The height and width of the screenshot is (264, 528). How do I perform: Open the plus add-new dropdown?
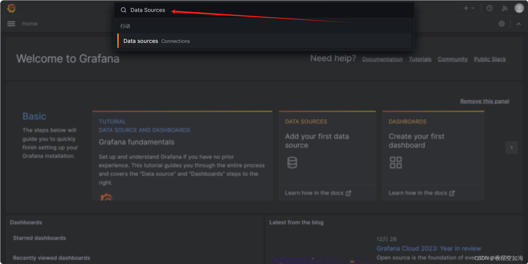click(469, 8)
